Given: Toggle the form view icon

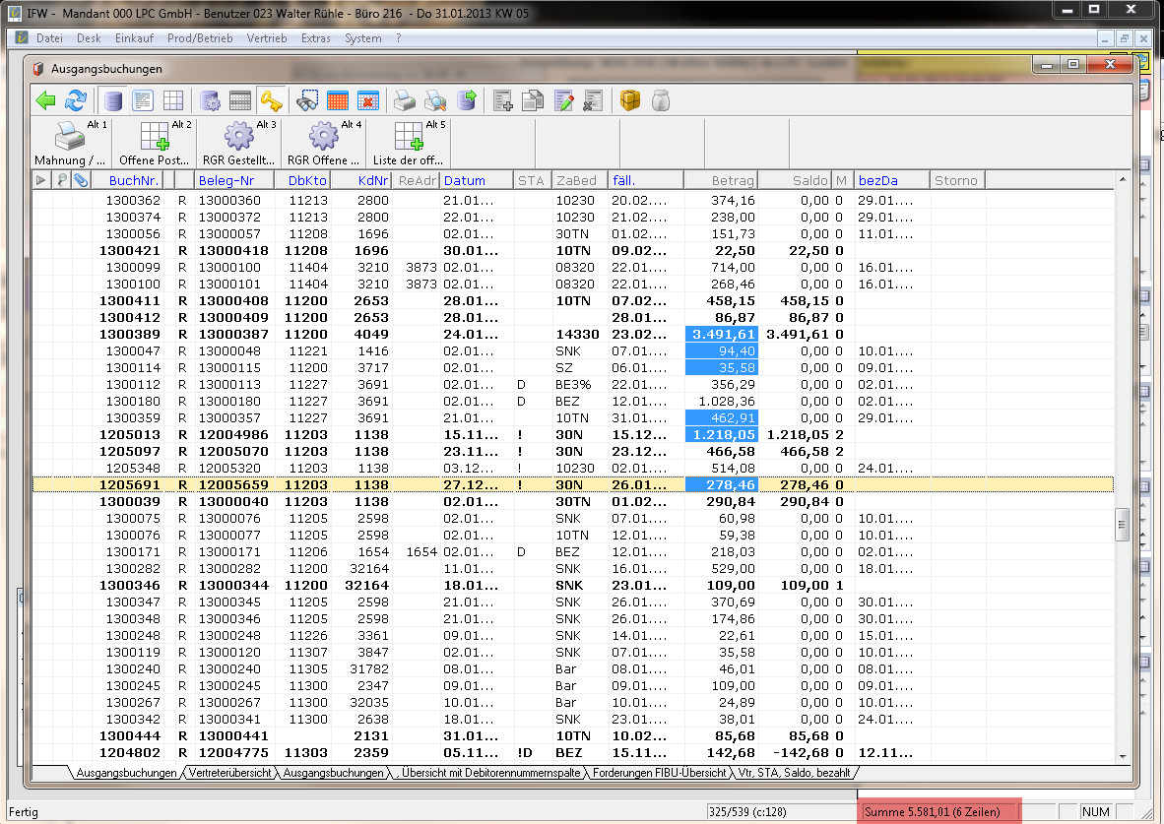Looking at the screenshot, I should 143,100.
